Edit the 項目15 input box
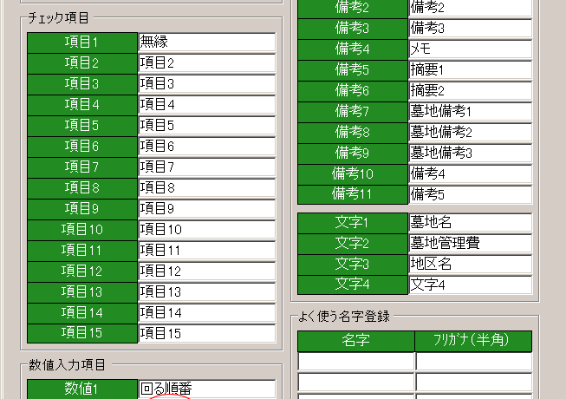This screenshot has height=399, width=566. tap(207, 333)
